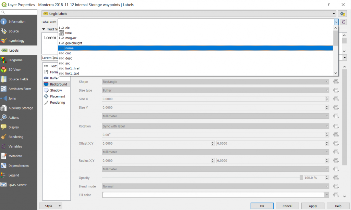Open data-defined override for Fill color
Image resolution: width=351 pixels, height=210 pixels.
pos(336,195)
